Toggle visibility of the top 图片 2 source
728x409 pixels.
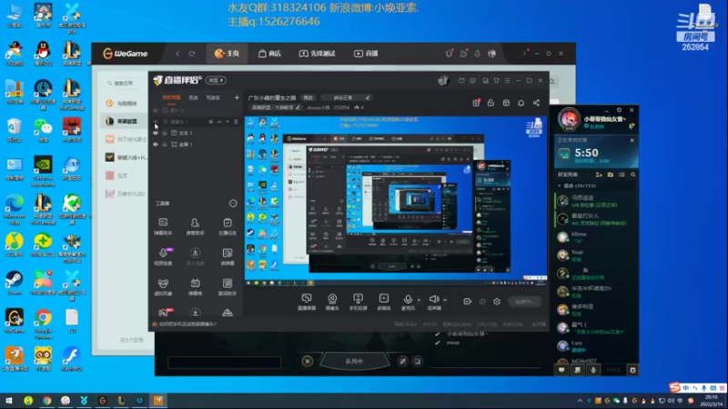pyautogui.click(x=156, y=110)
